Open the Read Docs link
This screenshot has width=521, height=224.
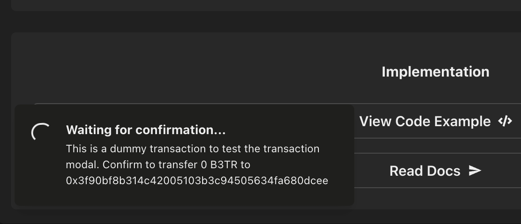tap(435, 171)
